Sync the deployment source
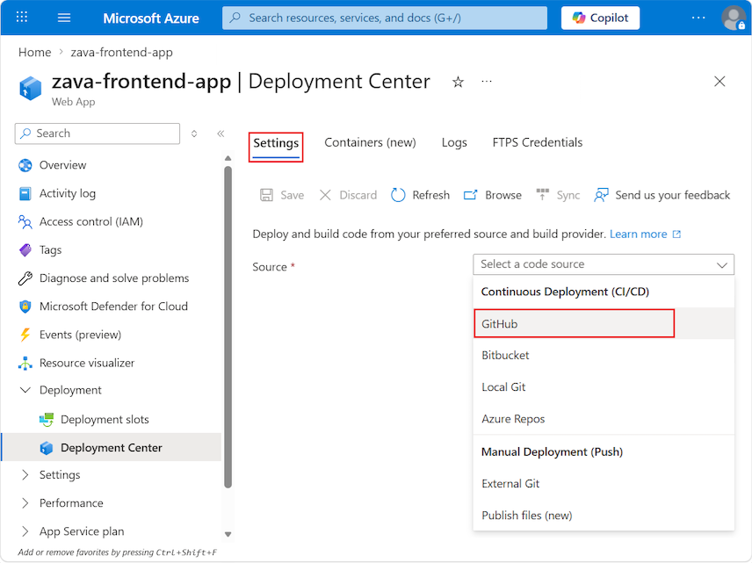Image resolution: width=752 pixels, height=563 pixels. pyautogui.click(x=558, y=194)
